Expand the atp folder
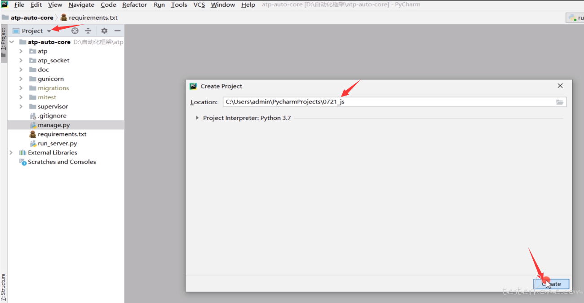 pos(21,51)
